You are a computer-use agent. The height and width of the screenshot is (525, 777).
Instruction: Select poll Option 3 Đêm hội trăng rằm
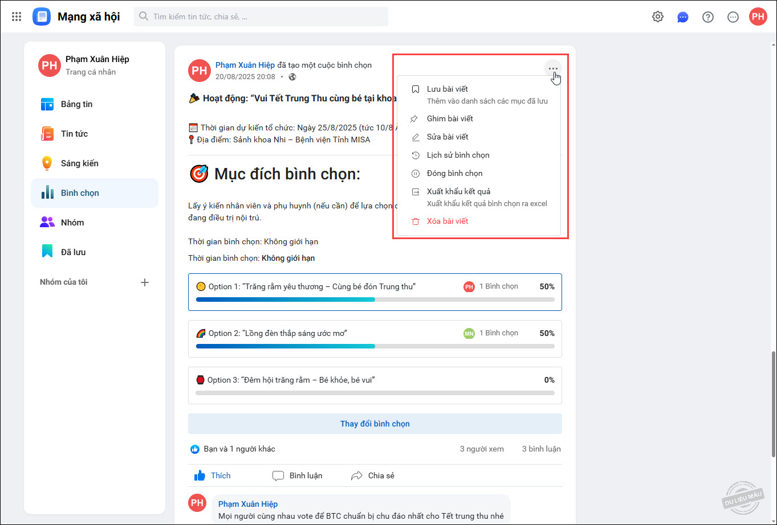pyautogui.click(x=375, y=385)
